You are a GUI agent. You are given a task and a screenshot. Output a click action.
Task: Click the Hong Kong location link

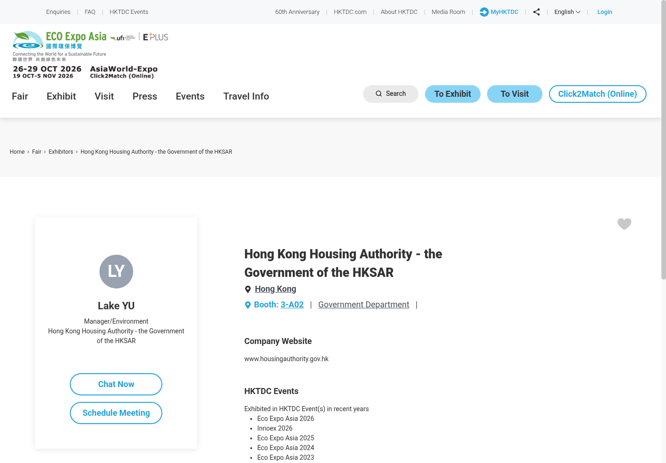click(276, 289)
